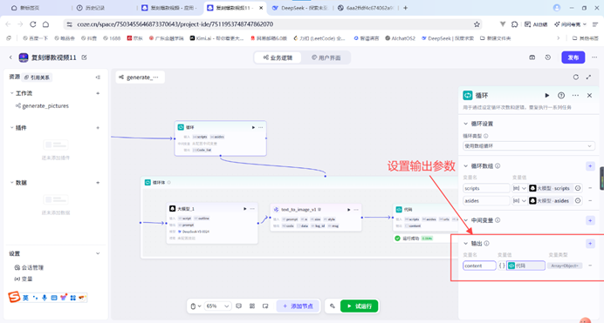Open help for the 循环 panel
This screenshot has width=604, height=323.
(x=561, y=95)
